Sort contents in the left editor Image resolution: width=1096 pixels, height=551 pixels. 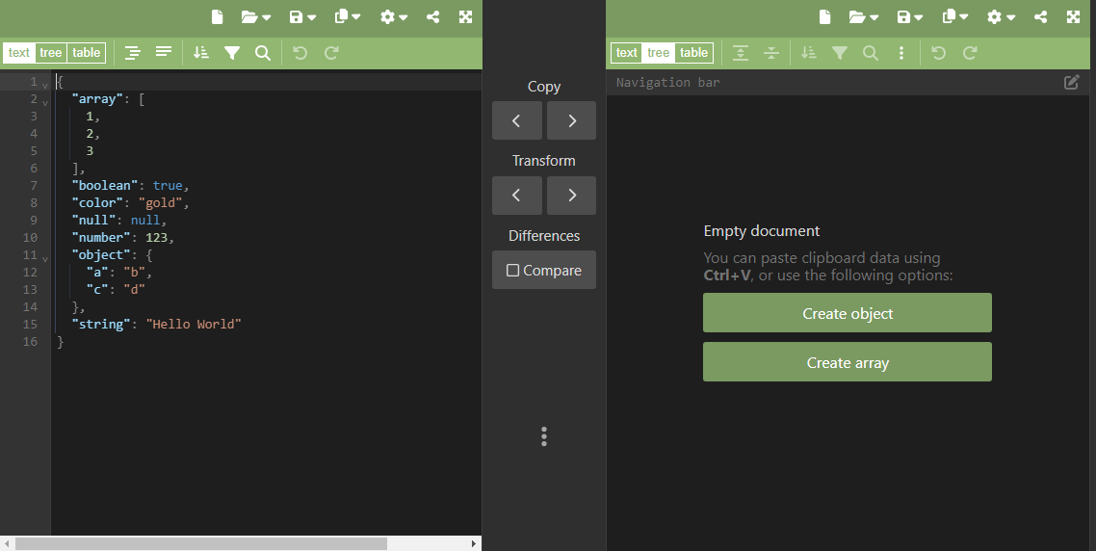tap(201, 52)
